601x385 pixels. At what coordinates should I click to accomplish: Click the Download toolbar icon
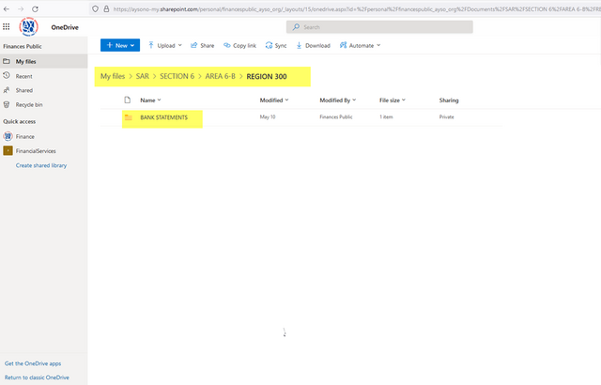313,45
